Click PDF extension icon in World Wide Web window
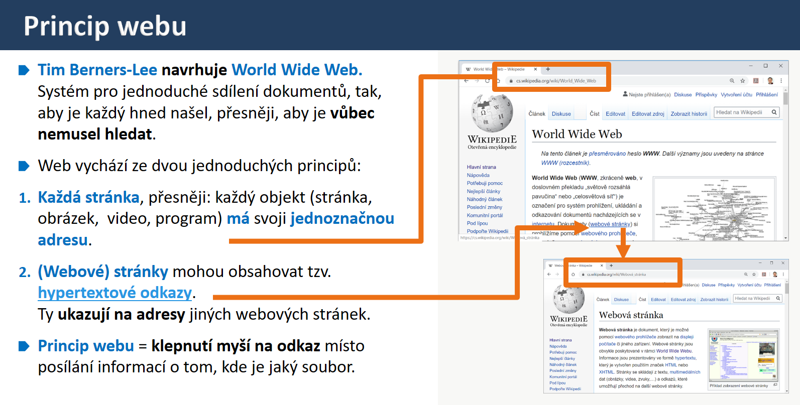The width and height of the screenshot is (800, 405). (x=756, y=81)
